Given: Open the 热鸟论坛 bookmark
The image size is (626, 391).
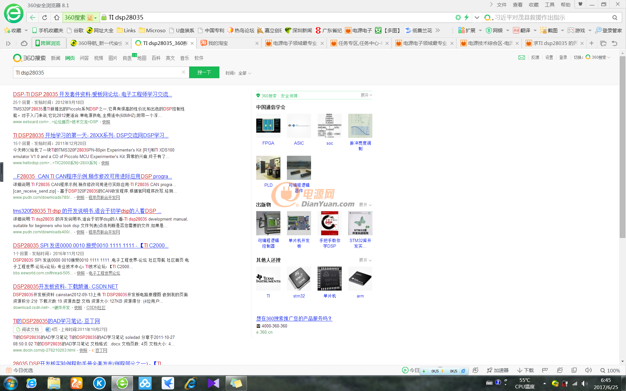Looking at the screenshot, I should (241, 30).
